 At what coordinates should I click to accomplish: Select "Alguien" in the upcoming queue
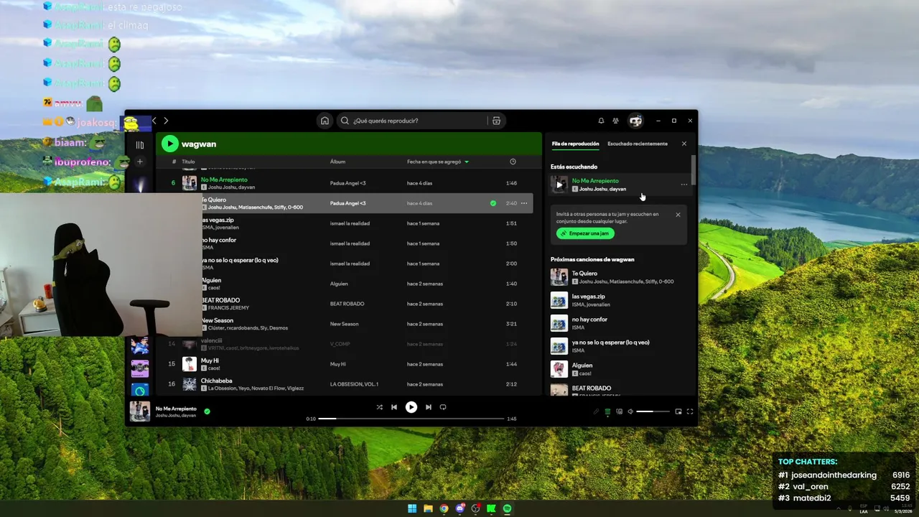(x=620, y=369)
